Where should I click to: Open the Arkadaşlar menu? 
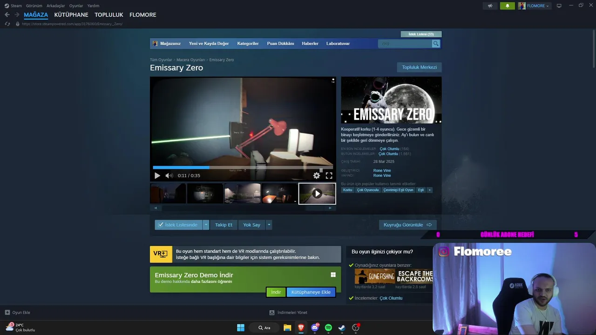(x=56, y=6)
